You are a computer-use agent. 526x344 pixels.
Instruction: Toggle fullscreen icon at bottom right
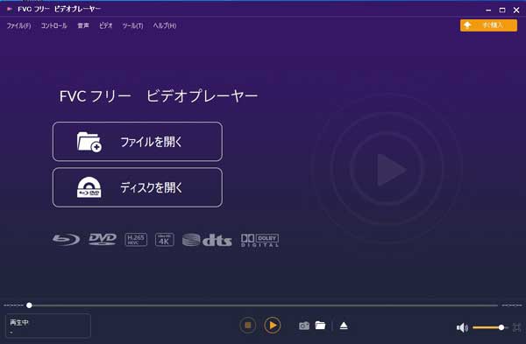tap(517, 327)
